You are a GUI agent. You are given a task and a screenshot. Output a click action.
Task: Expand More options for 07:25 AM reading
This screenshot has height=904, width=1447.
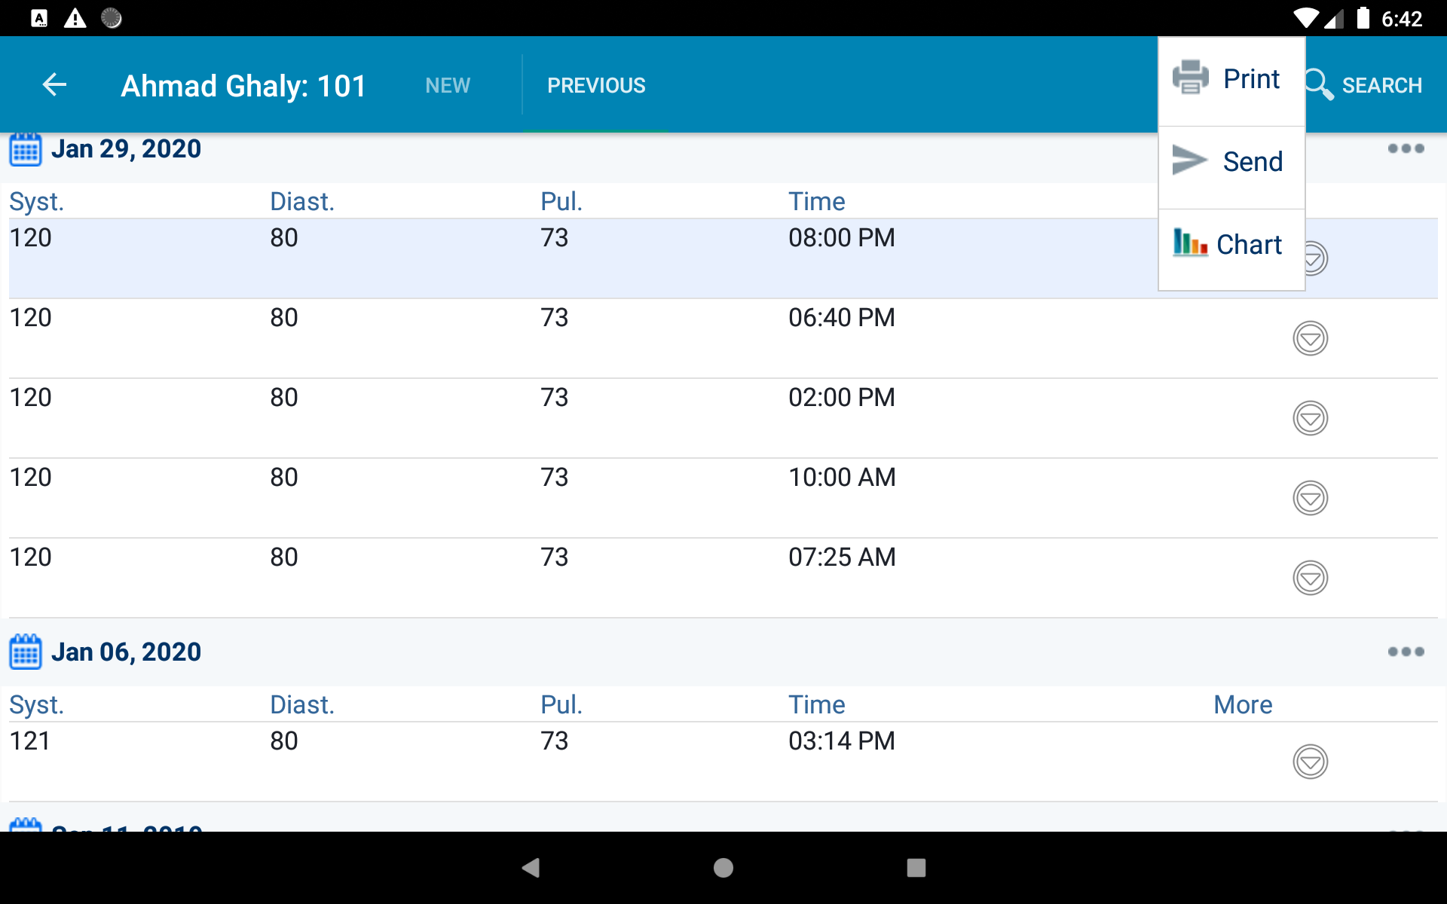1310,578
